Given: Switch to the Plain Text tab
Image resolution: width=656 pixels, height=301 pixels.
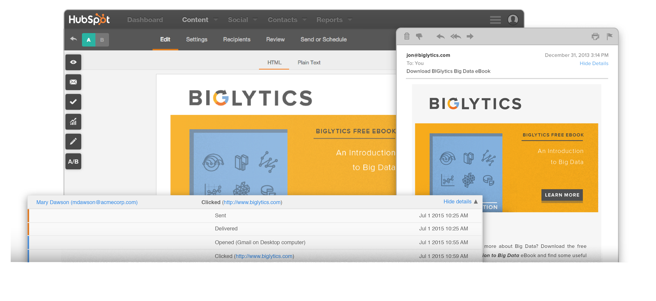Looking at the screenshot, I should (309, 63).
